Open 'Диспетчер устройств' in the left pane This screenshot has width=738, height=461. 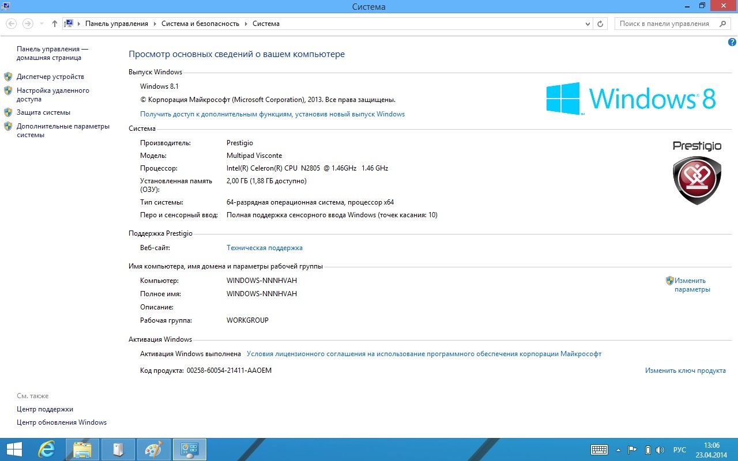[x=50, y=77]
